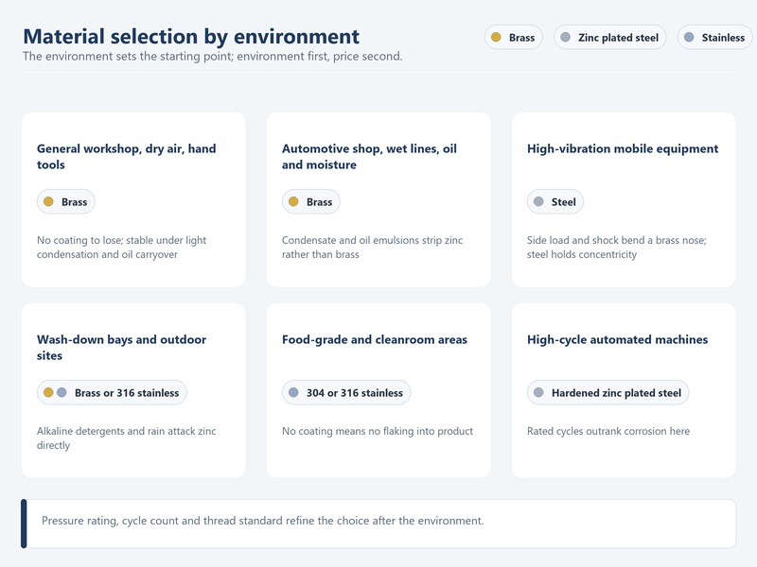The width and height of the screenshot is (757, 567).
Task: Click 'Rated cycles outrank corrosion here' text
Action: click(x=608, y=431)
